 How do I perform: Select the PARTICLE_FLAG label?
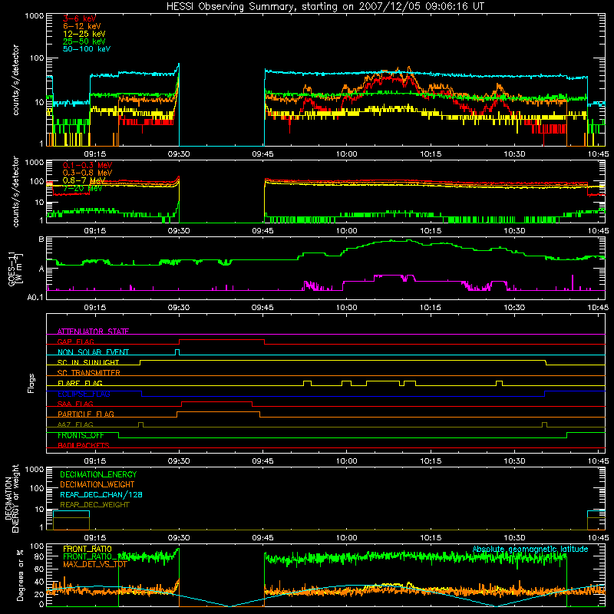[x=86, y=414]
